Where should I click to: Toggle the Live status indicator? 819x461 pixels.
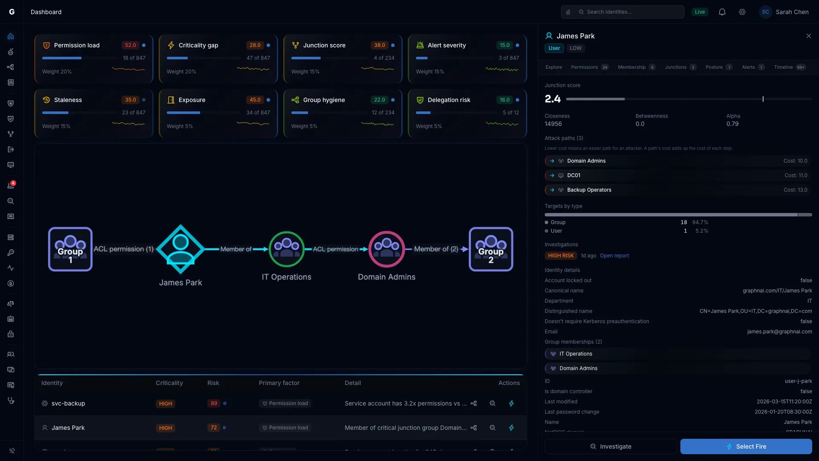[700, 12]
